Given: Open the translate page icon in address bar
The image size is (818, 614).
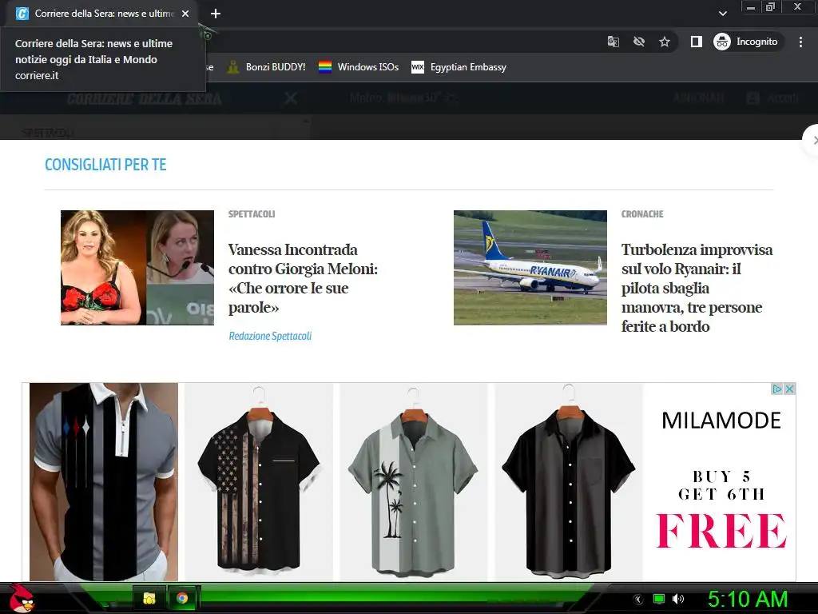Looking at the screenshot, I should point(613,42).
